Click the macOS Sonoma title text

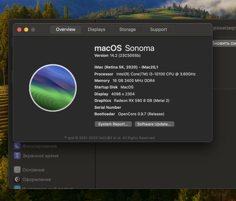tap(124, 48)
